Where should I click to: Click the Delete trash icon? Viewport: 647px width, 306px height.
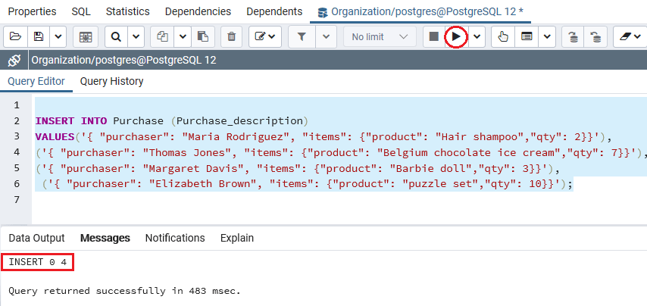coord(232,36)
